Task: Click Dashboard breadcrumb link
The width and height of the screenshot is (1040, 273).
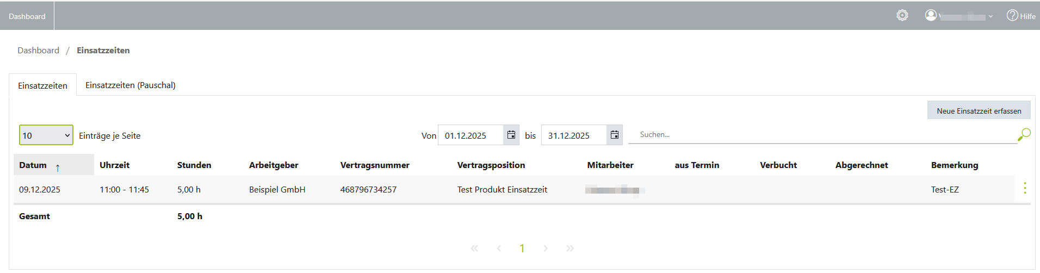Action: [x=38, y=50]
